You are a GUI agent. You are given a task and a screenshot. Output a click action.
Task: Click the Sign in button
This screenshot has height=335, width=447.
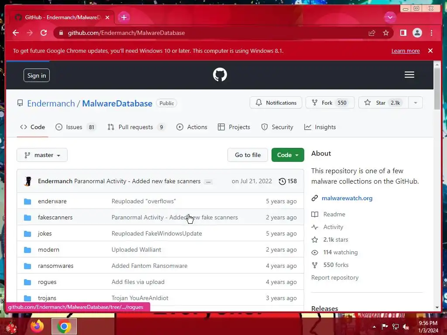pos(37,75)
